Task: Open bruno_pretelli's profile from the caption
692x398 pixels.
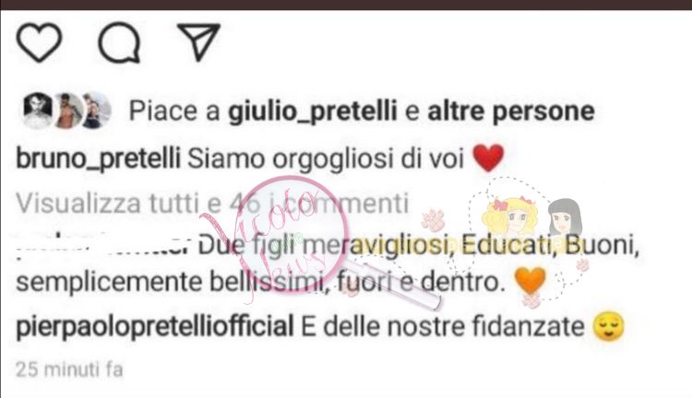Action: pos(99,158)
